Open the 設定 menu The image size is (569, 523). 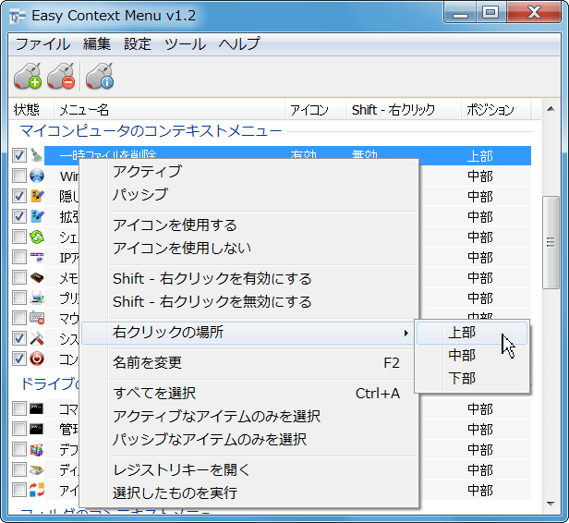[137, 44]
